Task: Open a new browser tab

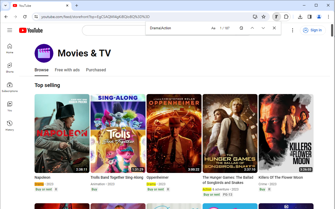Action: 77,5
